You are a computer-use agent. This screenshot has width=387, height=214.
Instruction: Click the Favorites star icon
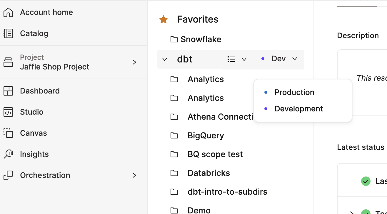[164, 19]
